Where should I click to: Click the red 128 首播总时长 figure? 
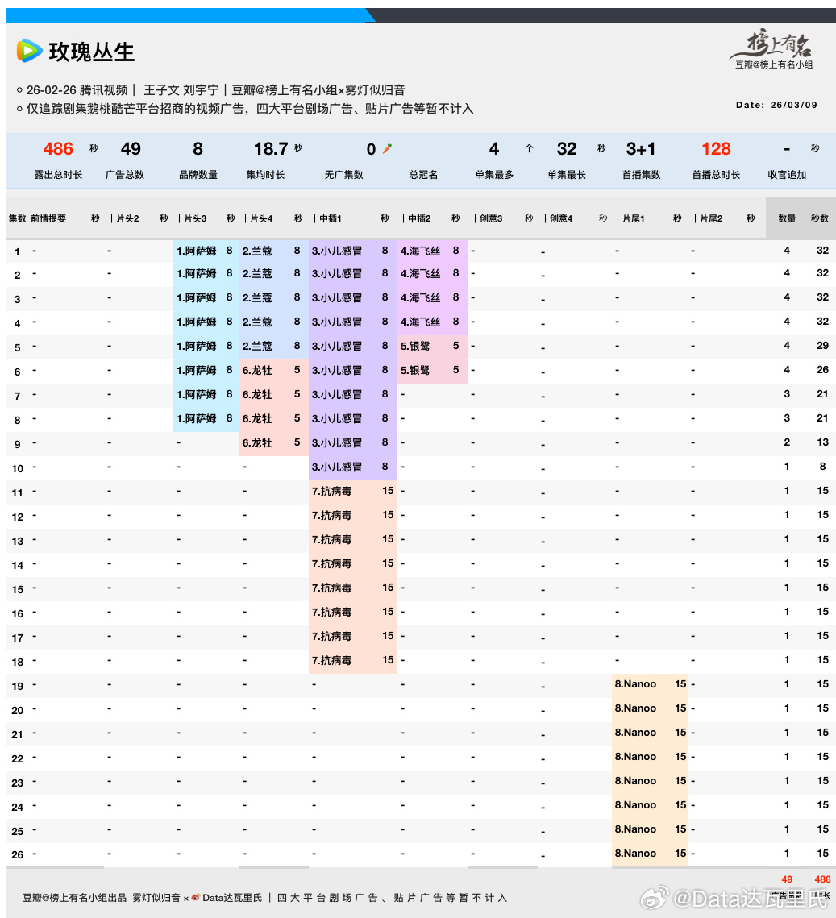(x=716, y=149)
